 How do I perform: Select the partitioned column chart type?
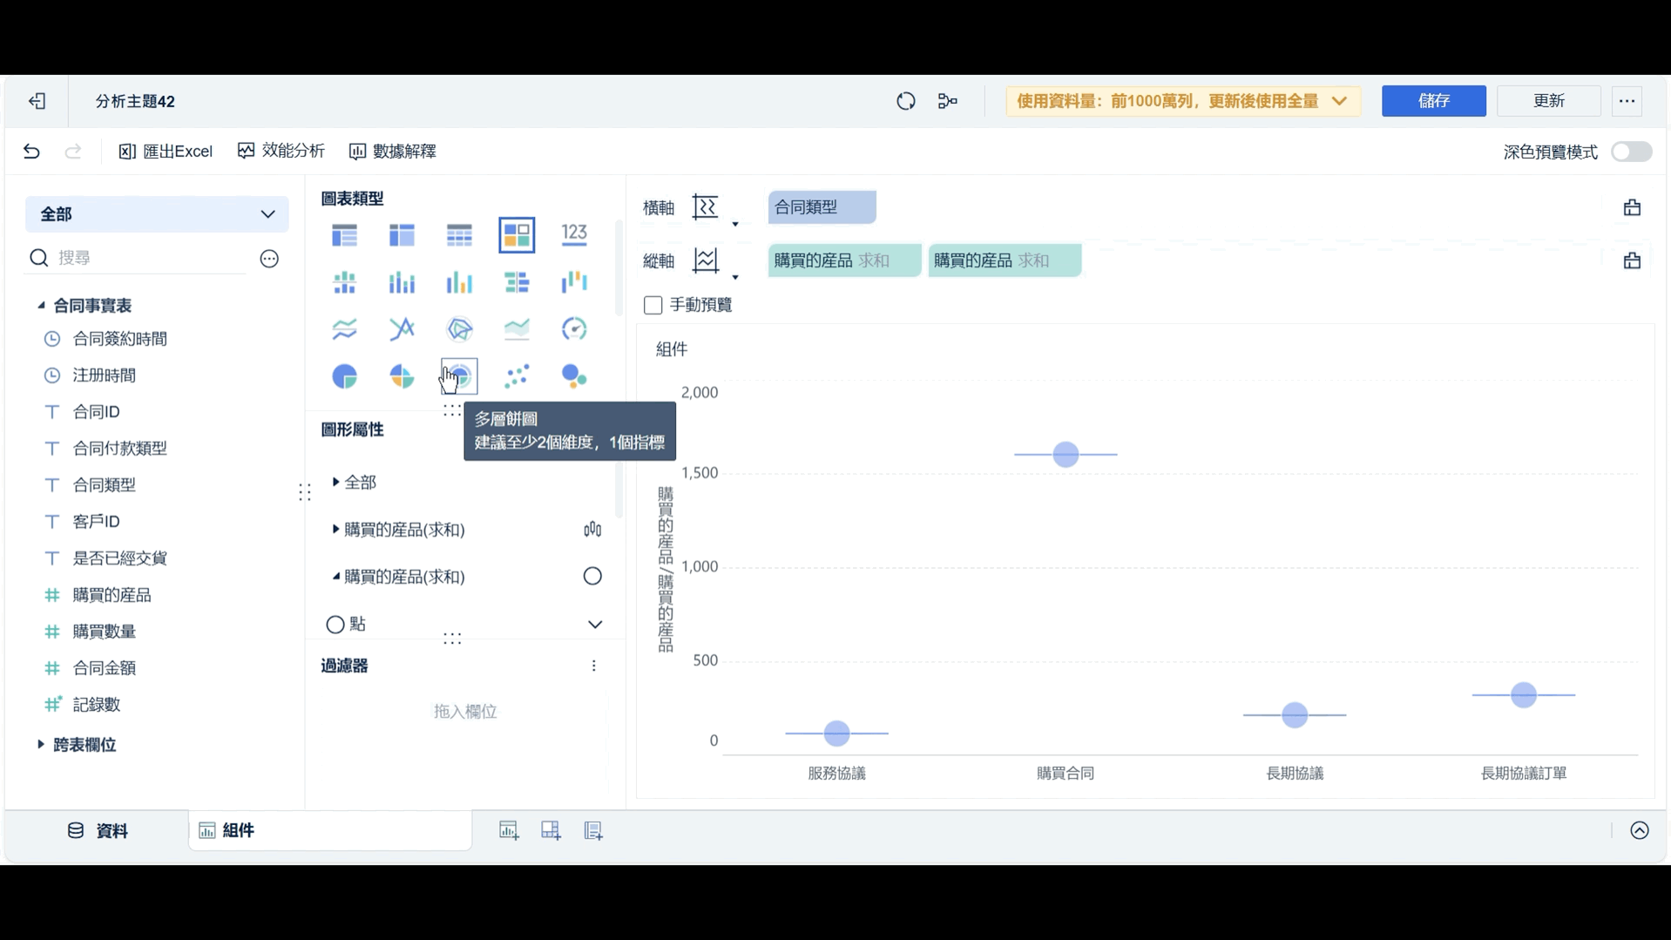(x=345, y=282)
